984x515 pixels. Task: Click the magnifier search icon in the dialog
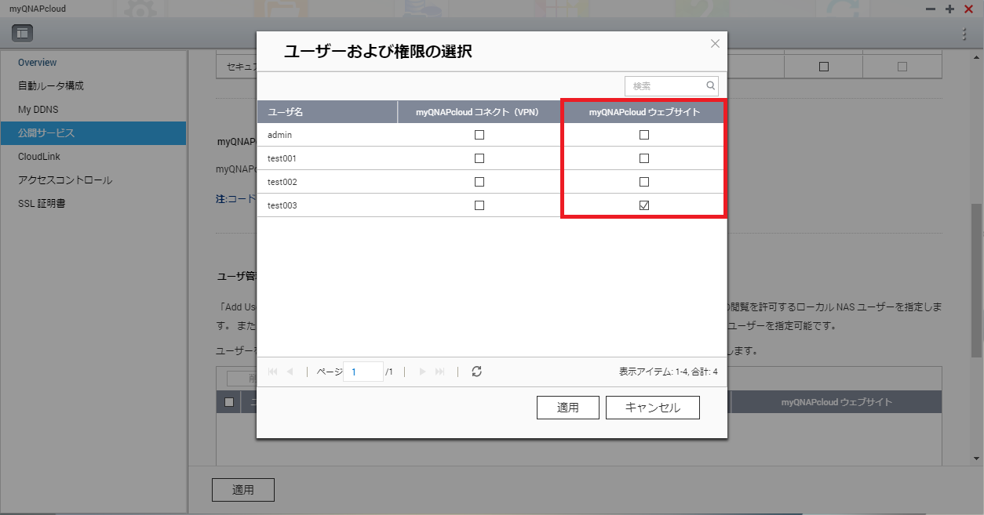point(710,86)
